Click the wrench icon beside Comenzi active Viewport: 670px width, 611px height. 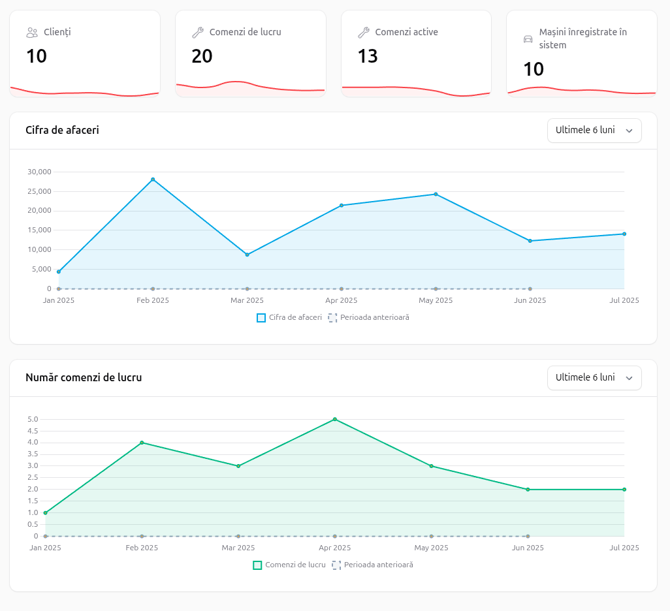pos(364,32)
